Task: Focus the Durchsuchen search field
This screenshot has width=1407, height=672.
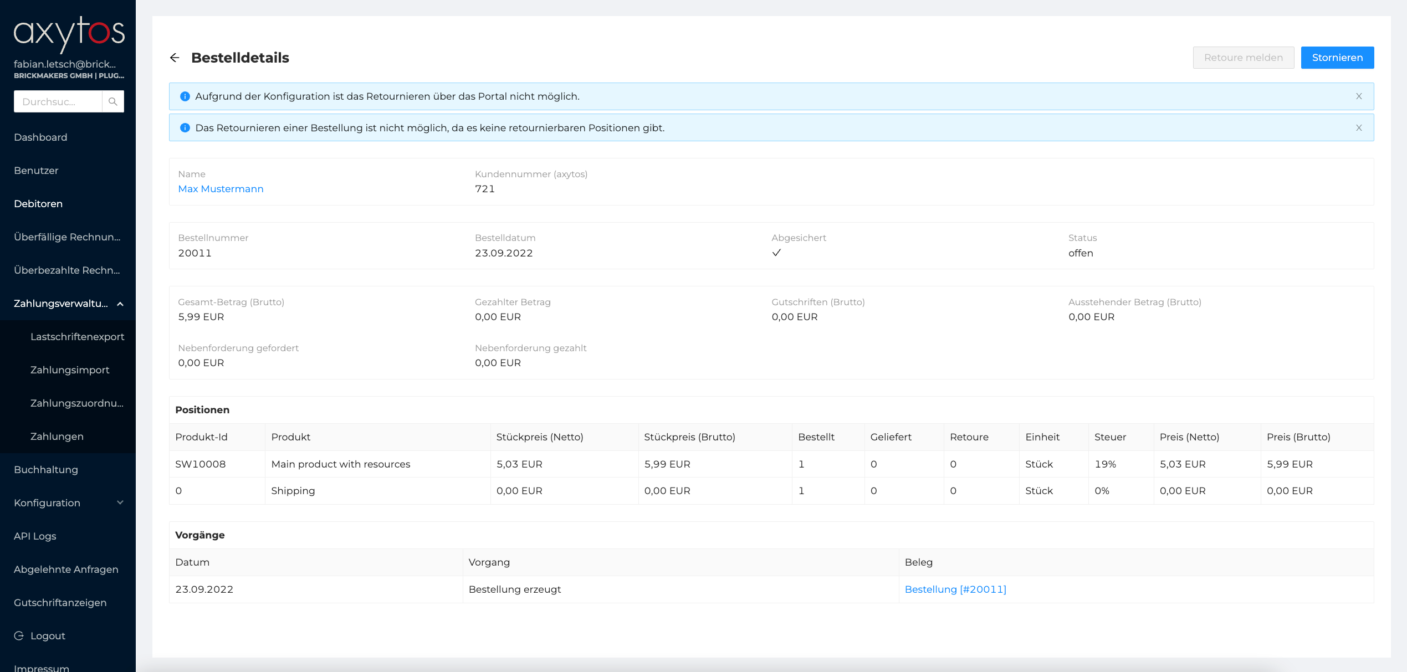Action: (58, 101)
